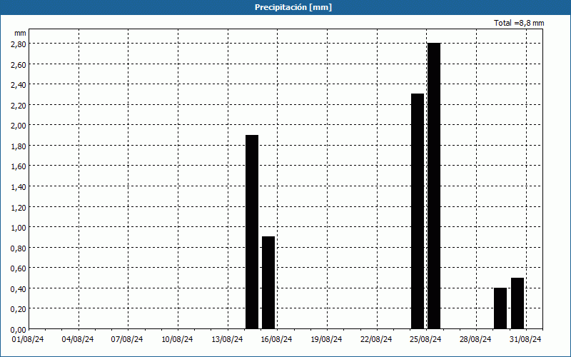Image resolution: width=571 pixels, height=357 pixels.
Task: Click the '10/08/24' date label
Action: tap(177, 339)
